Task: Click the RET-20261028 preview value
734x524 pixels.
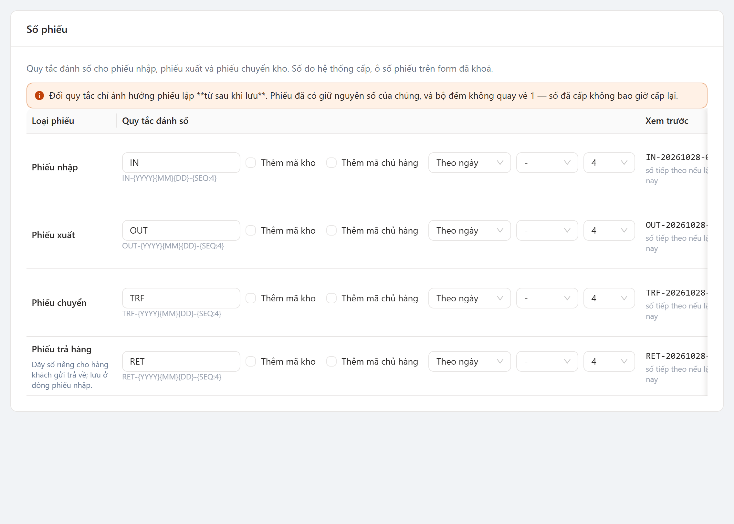Action: pos(676,356)
